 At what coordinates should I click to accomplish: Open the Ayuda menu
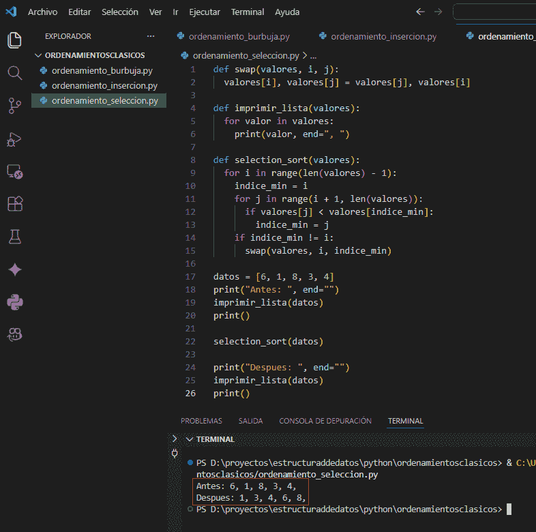coord(287,12)
